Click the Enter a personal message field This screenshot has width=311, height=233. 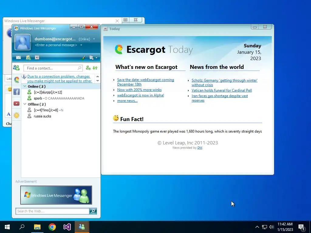tap(56, 45)
